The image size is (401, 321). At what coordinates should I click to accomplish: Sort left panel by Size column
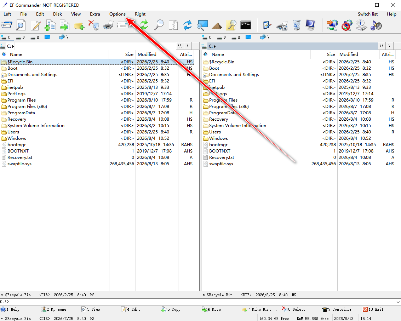coord(122,54)
